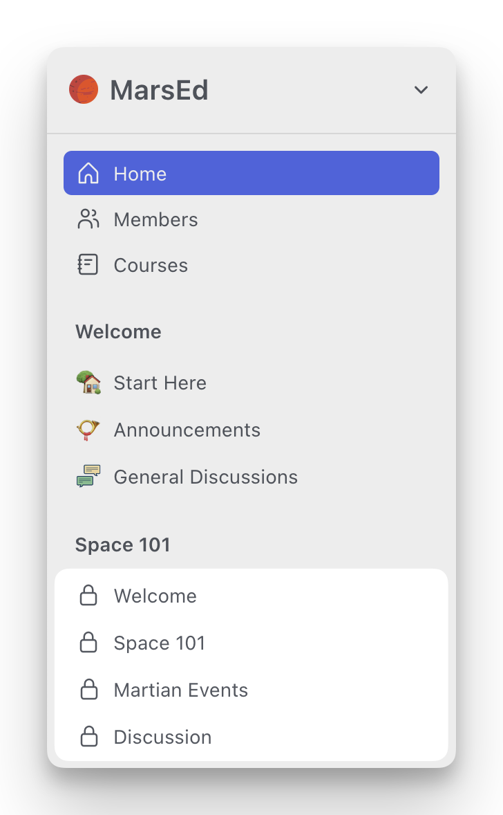Open the MarsEd community switcher chevron
The height and width of the screenshot is (815, 503).
421,90
